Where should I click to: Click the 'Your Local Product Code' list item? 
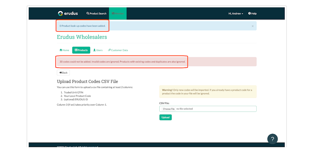(x=77, y=96)
